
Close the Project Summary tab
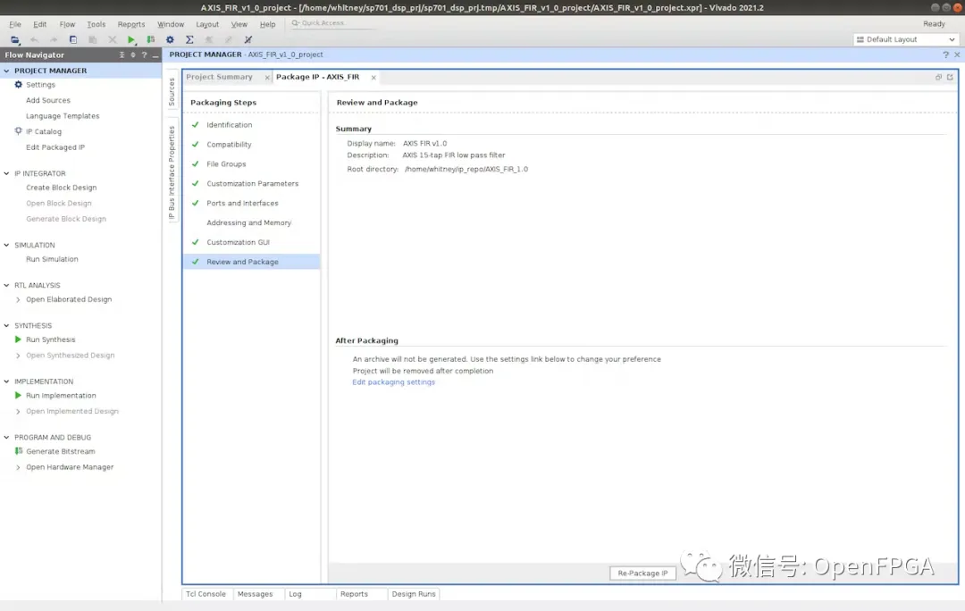pos(267,78)
